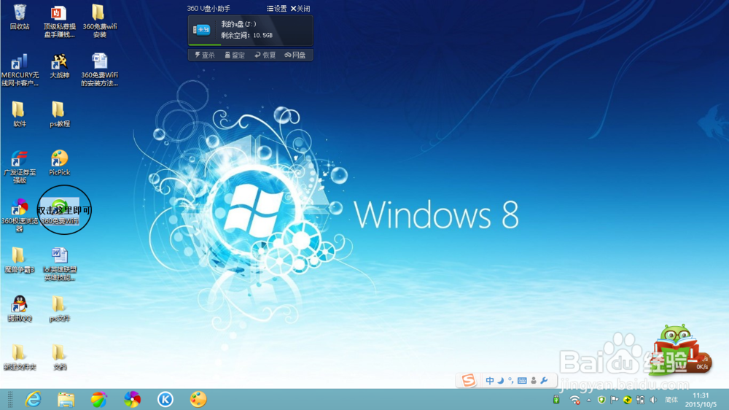Open the WiFi network tray icon
This screenshot has width=729, height=410.
pyautogui.click(x=575, y=400)
